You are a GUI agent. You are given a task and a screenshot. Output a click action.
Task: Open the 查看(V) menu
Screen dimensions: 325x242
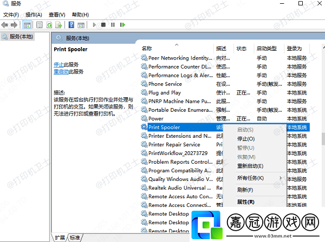pos(57,15)
